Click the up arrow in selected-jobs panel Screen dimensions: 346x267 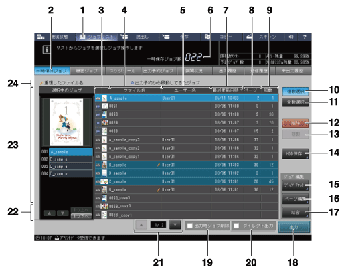pos(50,213)
